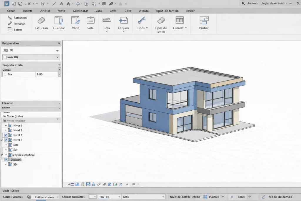This screenshot has height=201, width=301.
Task: Select the Sur view in the project browser
Action: pos(15,149)
